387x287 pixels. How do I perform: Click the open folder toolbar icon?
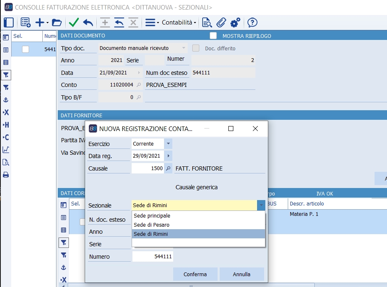56,22
